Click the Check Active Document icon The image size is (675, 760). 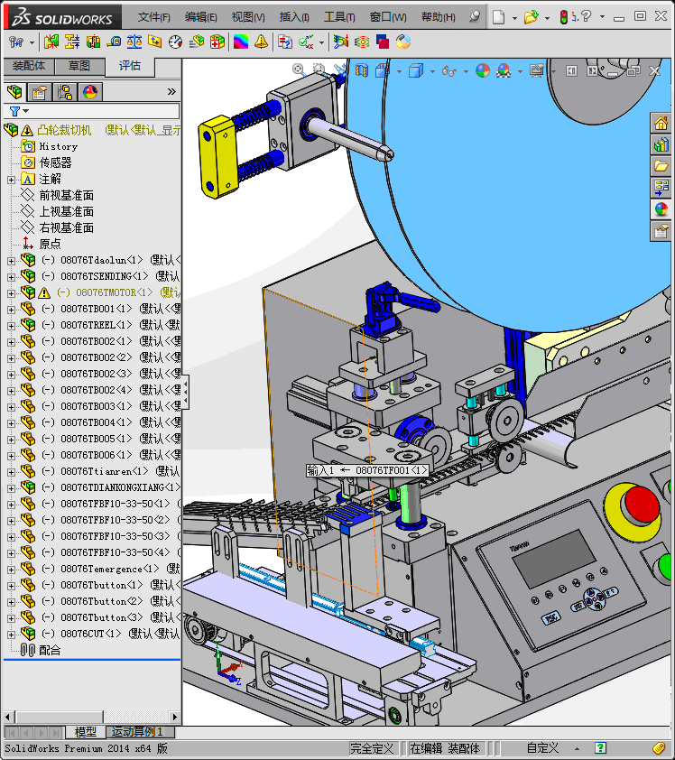point(306,42)
